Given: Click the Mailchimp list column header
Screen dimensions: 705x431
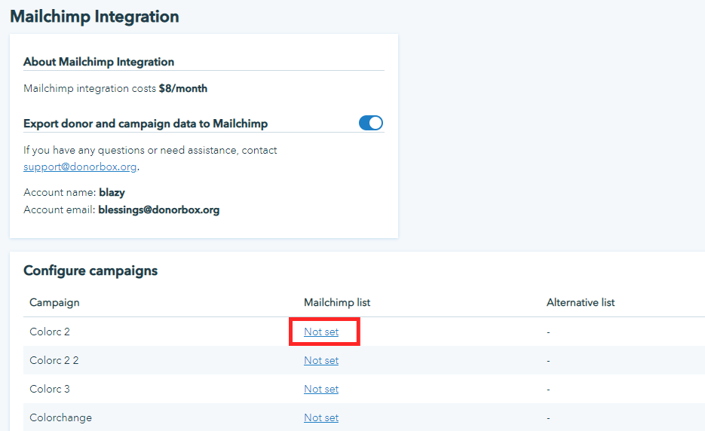Looking at the screenshot, I should [x=337, y=302].
